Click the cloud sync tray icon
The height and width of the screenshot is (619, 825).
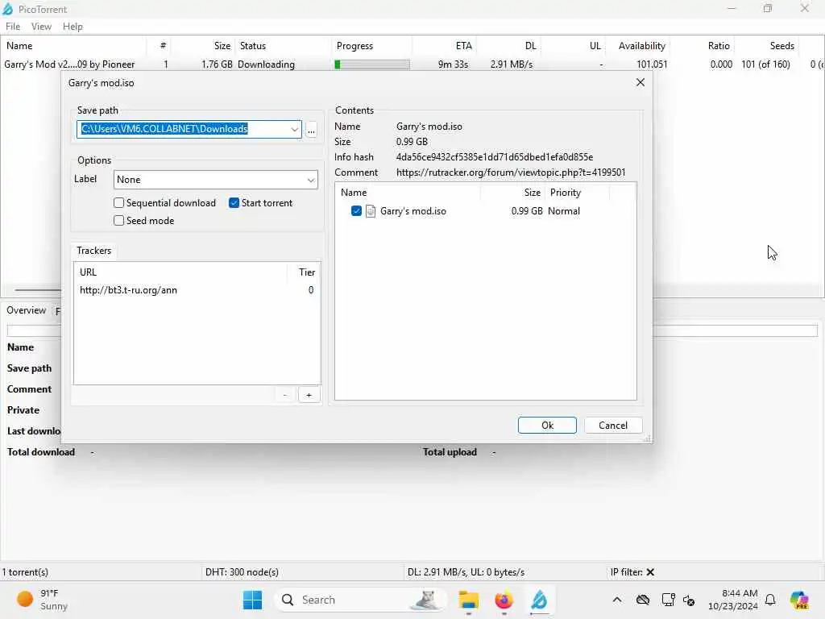642,600
